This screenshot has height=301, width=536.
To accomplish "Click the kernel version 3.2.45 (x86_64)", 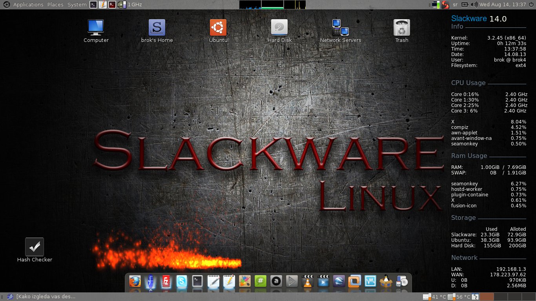I will click(x=507, y=38).
